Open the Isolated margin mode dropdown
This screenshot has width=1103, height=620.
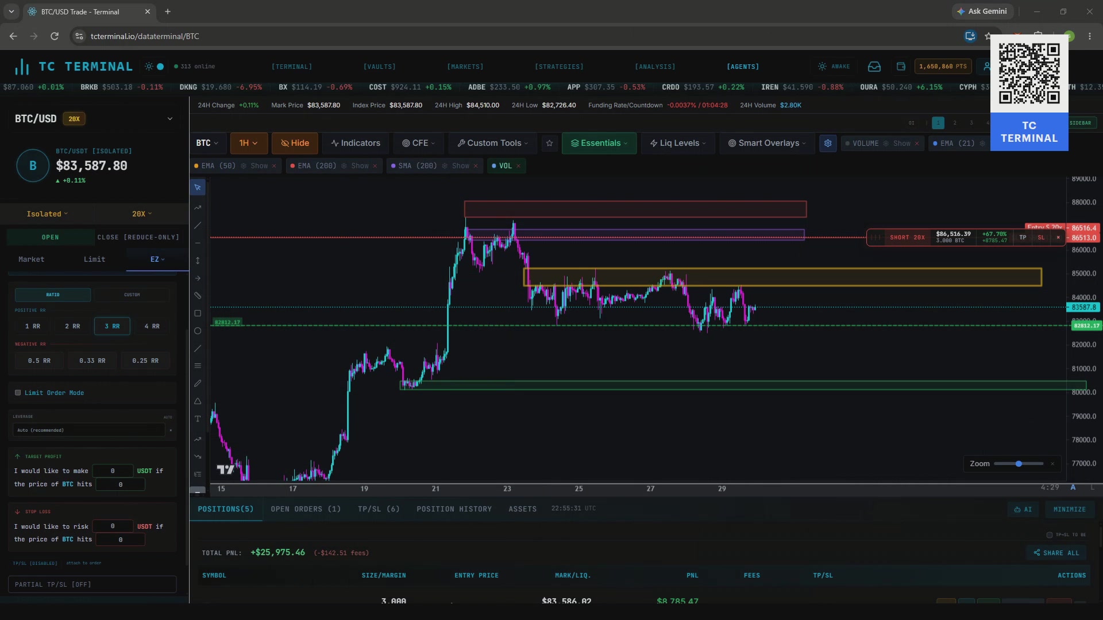click(x=47, y=214)
